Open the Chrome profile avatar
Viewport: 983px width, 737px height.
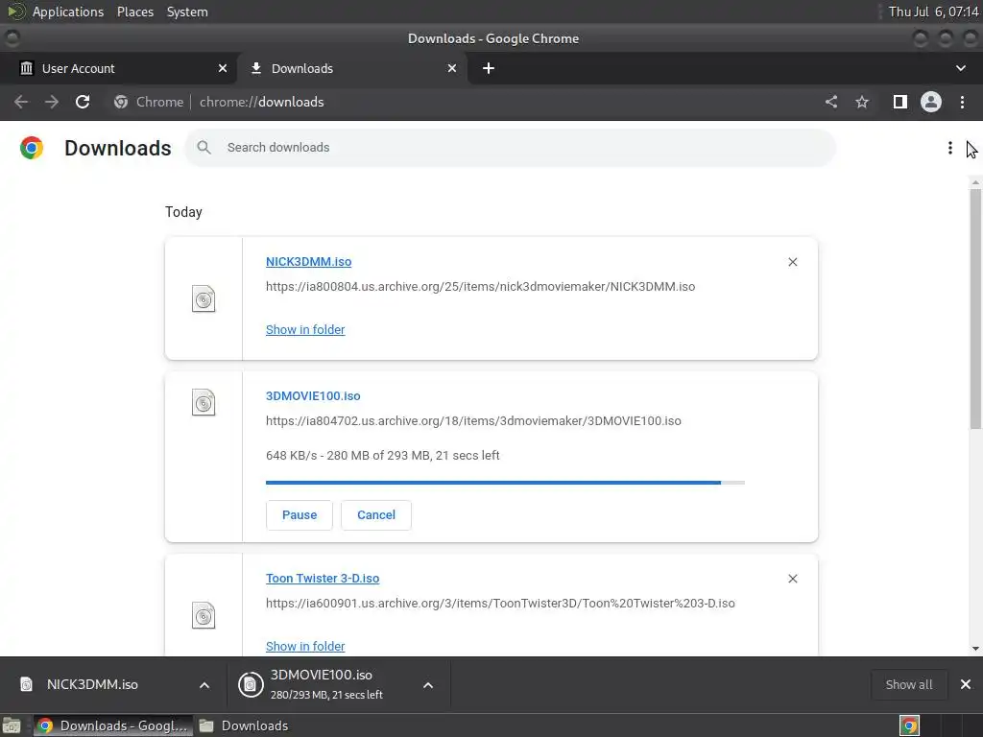pyautogui.click(x=931, y=102)
